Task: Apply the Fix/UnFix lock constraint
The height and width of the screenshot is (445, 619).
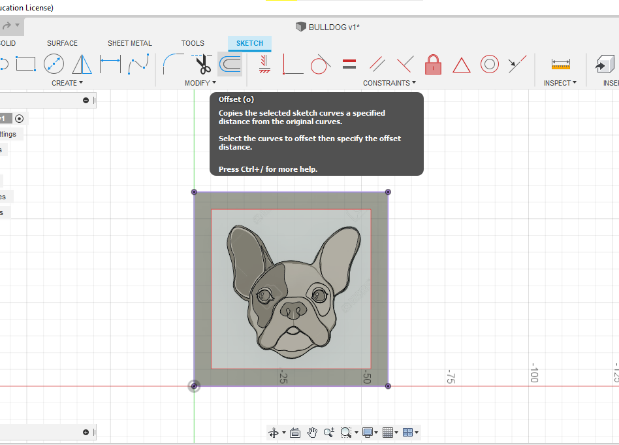Action: tap(433, 65)
